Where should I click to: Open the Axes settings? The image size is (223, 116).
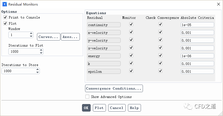70,37
